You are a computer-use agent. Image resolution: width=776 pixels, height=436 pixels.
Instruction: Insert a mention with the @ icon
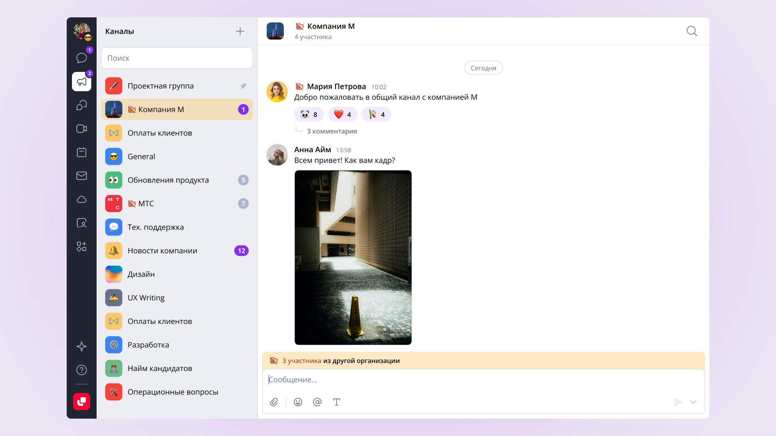pyautogui.click(x=317, y=402)
